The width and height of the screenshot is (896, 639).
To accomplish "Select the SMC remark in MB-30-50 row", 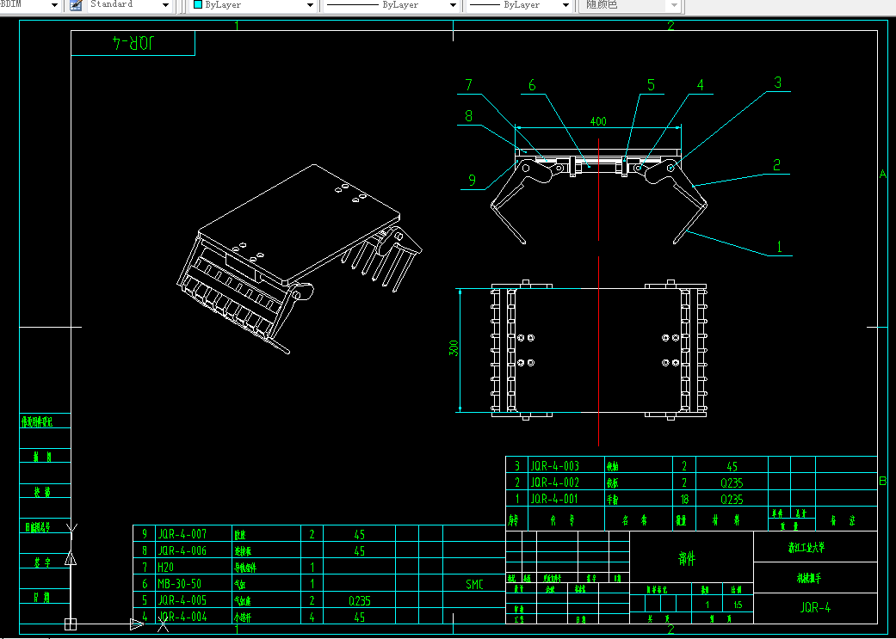I will click(474, 584).
